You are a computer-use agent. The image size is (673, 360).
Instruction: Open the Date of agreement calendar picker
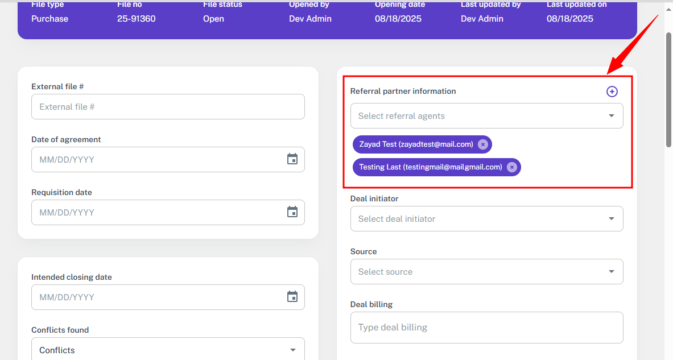click(292, 159)
